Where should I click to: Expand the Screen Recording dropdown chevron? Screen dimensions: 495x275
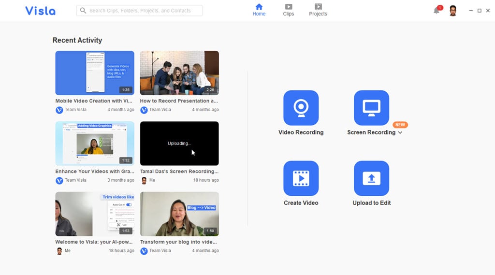[400, 132]
